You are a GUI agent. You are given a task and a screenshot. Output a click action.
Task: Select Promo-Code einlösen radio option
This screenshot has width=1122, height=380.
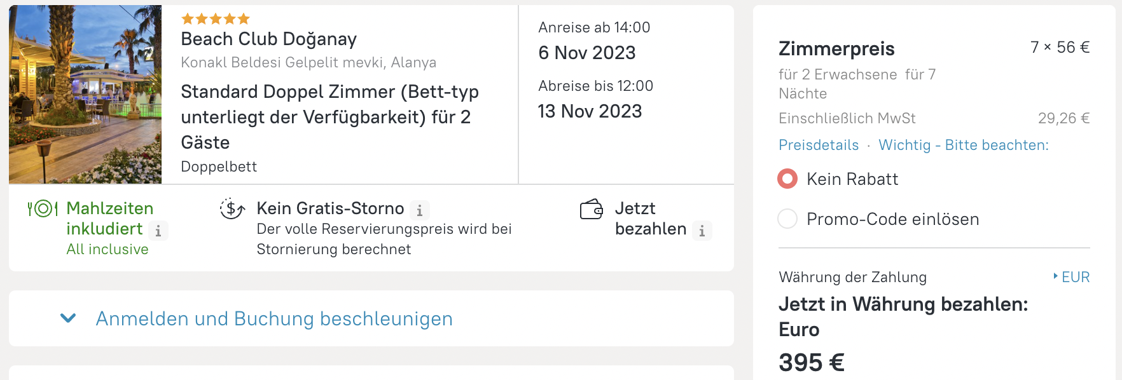(787, 219)
